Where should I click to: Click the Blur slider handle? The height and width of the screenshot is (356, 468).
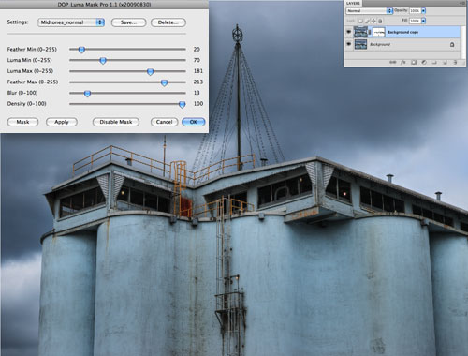pos(87,94)
